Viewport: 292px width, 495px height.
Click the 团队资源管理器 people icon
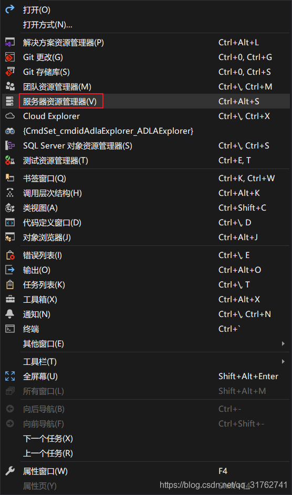coord(10,86)
